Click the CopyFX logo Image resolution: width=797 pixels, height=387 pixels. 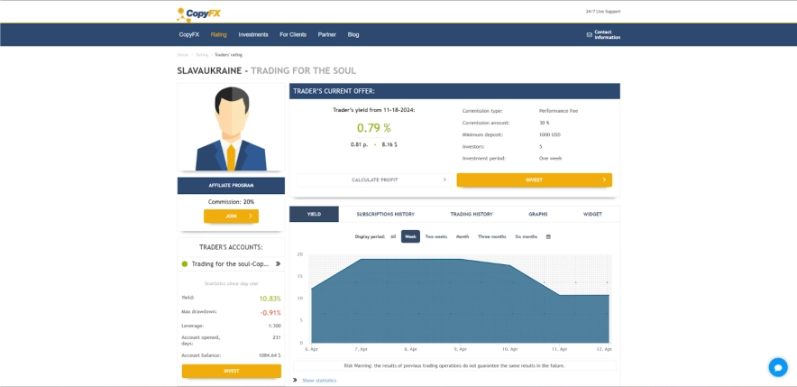(x=198, y=14)
